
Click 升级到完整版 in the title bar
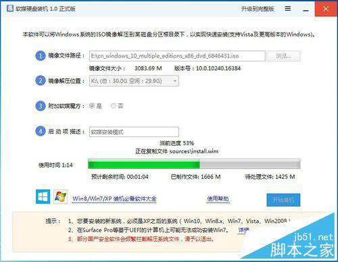pos(258,9)
